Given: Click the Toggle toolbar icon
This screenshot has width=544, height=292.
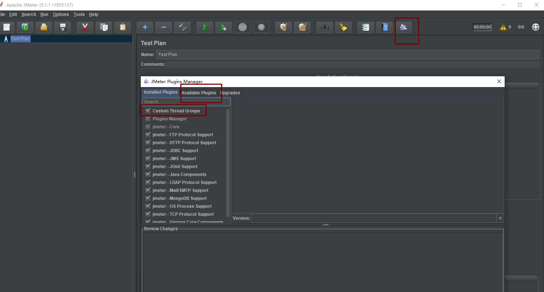Looking at the screenshot, I should [x=182, y=27].
